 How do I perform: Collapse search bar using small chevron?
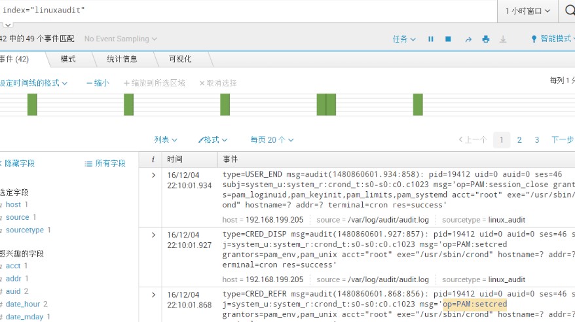pyautogui.click(x=8, y=25)
